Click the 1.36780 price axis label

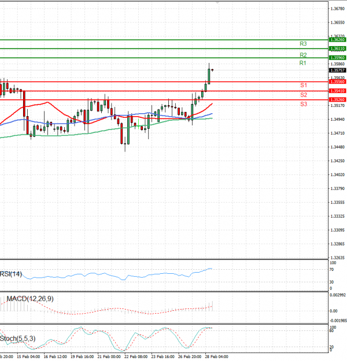[x=337, y=9]
